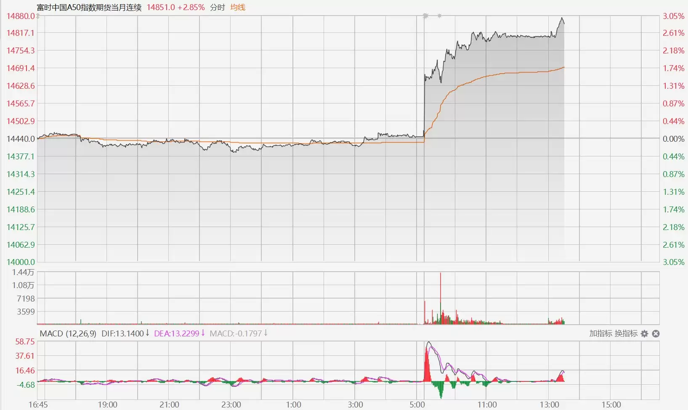The width and height of the screenshot is (688, 410).
Task: Close the MACD indicator panel
Action: pos(656,334)
